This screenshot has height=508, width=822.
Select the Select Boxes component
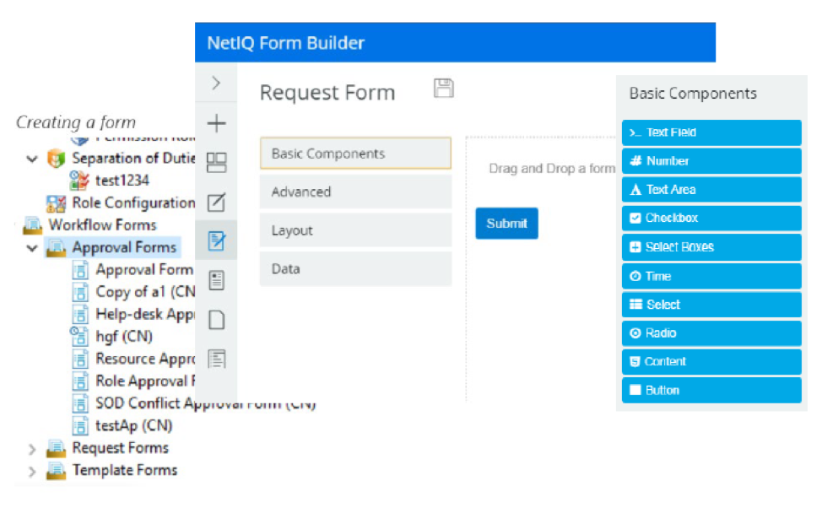click(711, 247)
